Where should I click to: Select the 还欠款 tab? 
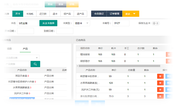point(43,14)
